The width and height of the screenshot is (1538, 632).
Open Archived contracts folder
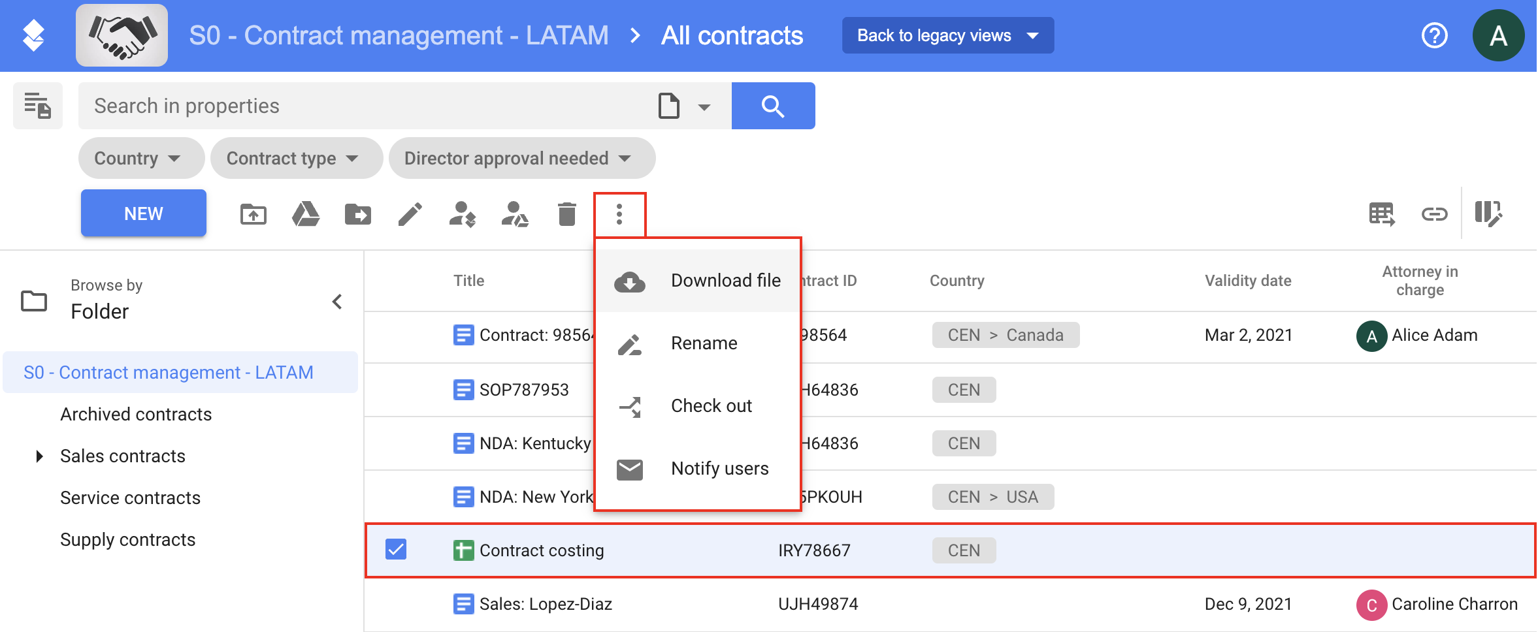136,415
